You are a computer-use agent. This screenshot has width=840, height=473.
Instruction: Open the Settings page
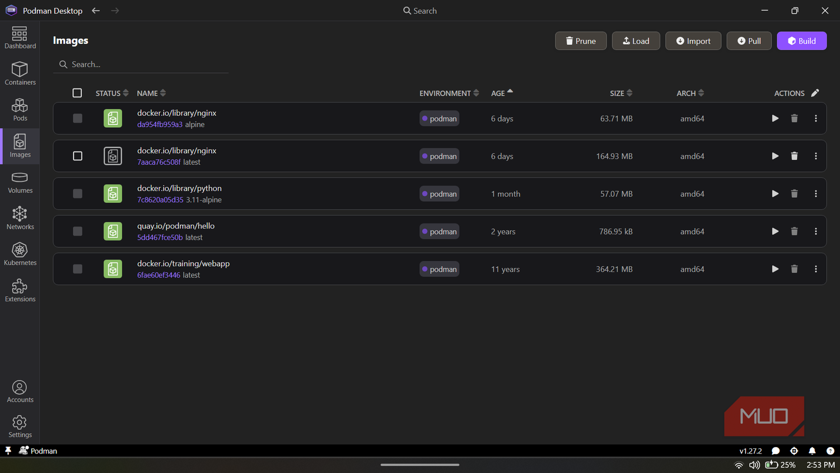tap(20, 426)
